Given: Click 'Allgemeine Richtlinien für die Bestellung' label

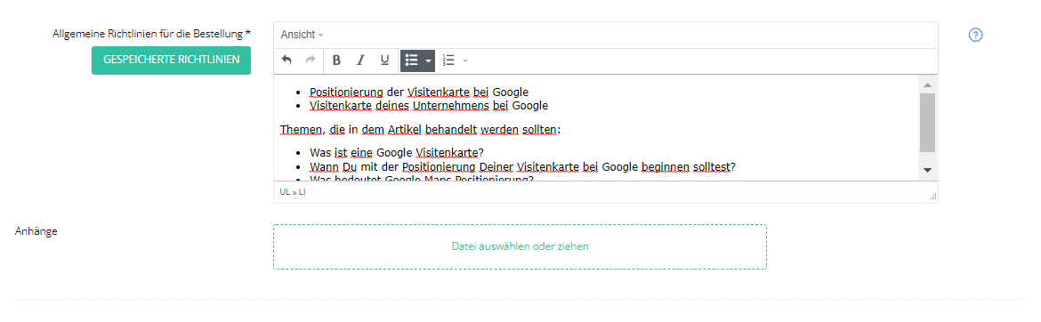Looking at the screenshot, I should click(x=151, y=33).
